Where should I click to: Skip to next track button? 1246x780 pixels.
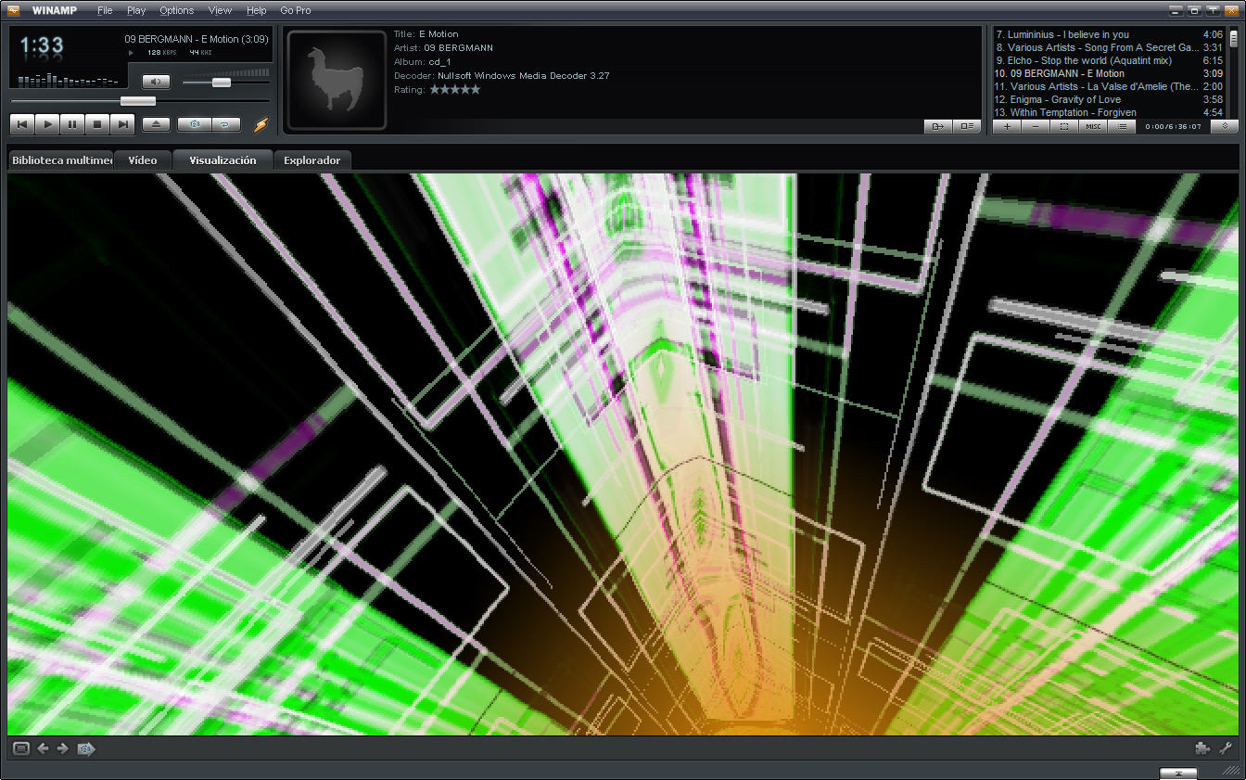122,124
